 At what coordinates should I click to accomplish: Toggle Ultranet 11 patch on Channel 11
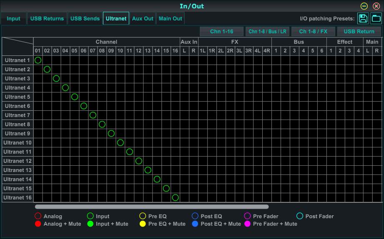tap(130, 152)
